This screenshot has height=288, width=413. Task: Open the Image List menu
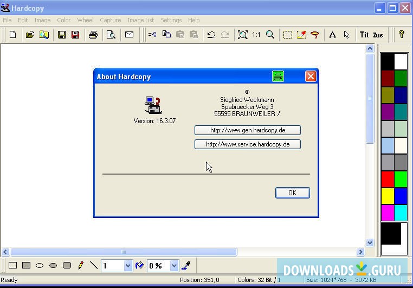click(x=141, y=20)
